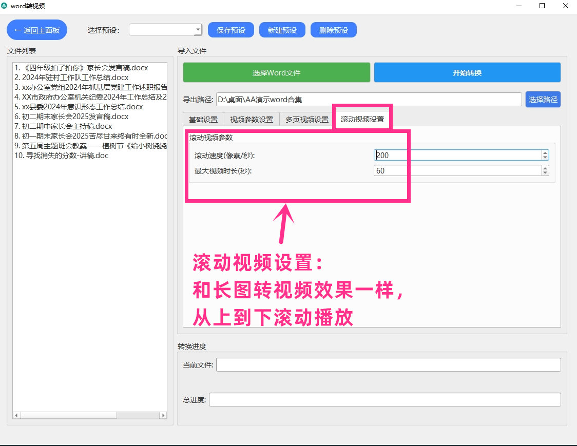Click the 新建预设 button
The width and height of the screenshot is (577, 446).
pyautogui.click(x=282, y=30)
